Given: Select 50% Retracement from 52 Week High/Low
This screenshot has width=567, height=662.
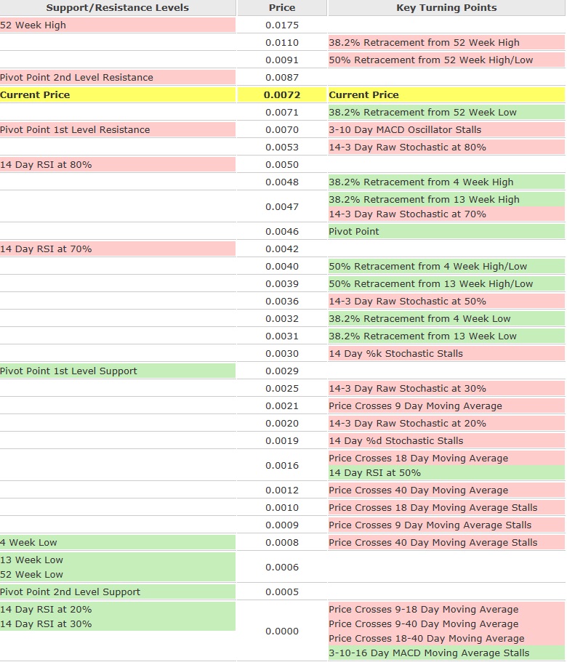Looking at the screenshot, I should (x=446, y=60).
